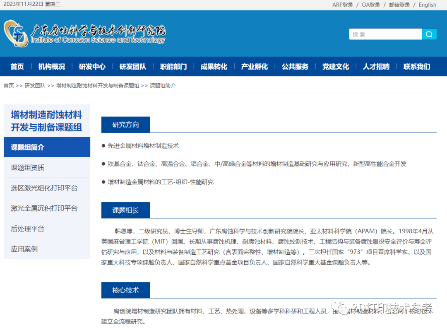Viewport: 447px width, 328px height.
Task: Select 课题组简介 in the sidebar
Action: (x=47, y=147)
